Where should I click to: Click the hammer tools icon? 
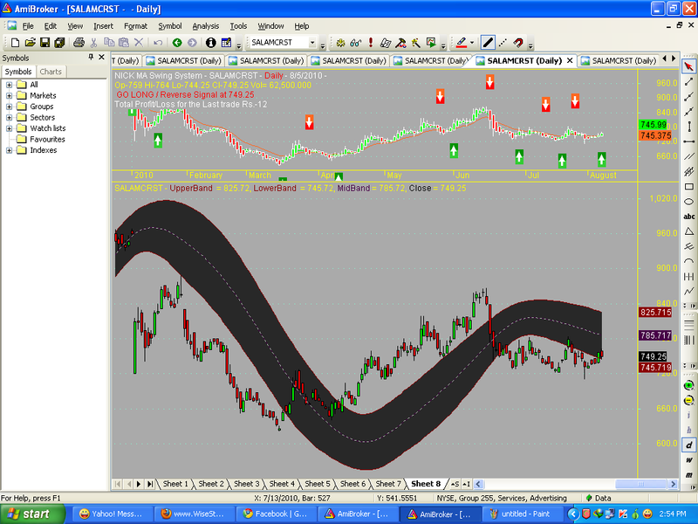coord(400,43)
